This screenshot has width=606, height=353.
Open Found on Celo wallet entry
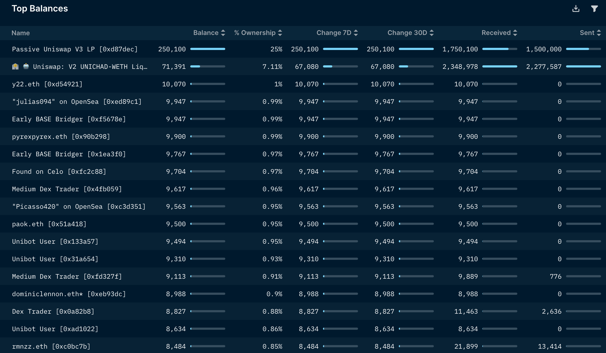pyautogui.click(x=59, y=172)
